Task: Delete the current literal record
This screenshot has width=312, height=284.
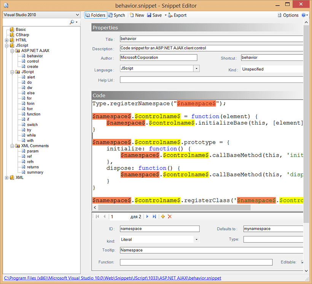Action: point(170,217)
